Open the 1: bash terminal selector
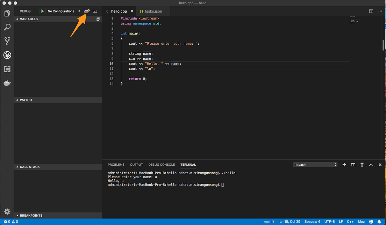Viewport: 386px width, 225px height. point(314,164)
